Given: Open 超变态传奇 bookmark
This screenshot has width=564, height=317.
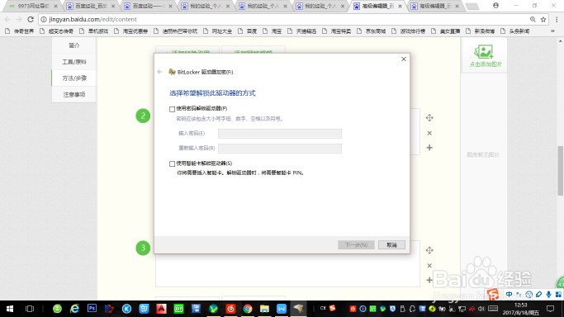Looking at the screenshot, I should (x=56, y=31).
